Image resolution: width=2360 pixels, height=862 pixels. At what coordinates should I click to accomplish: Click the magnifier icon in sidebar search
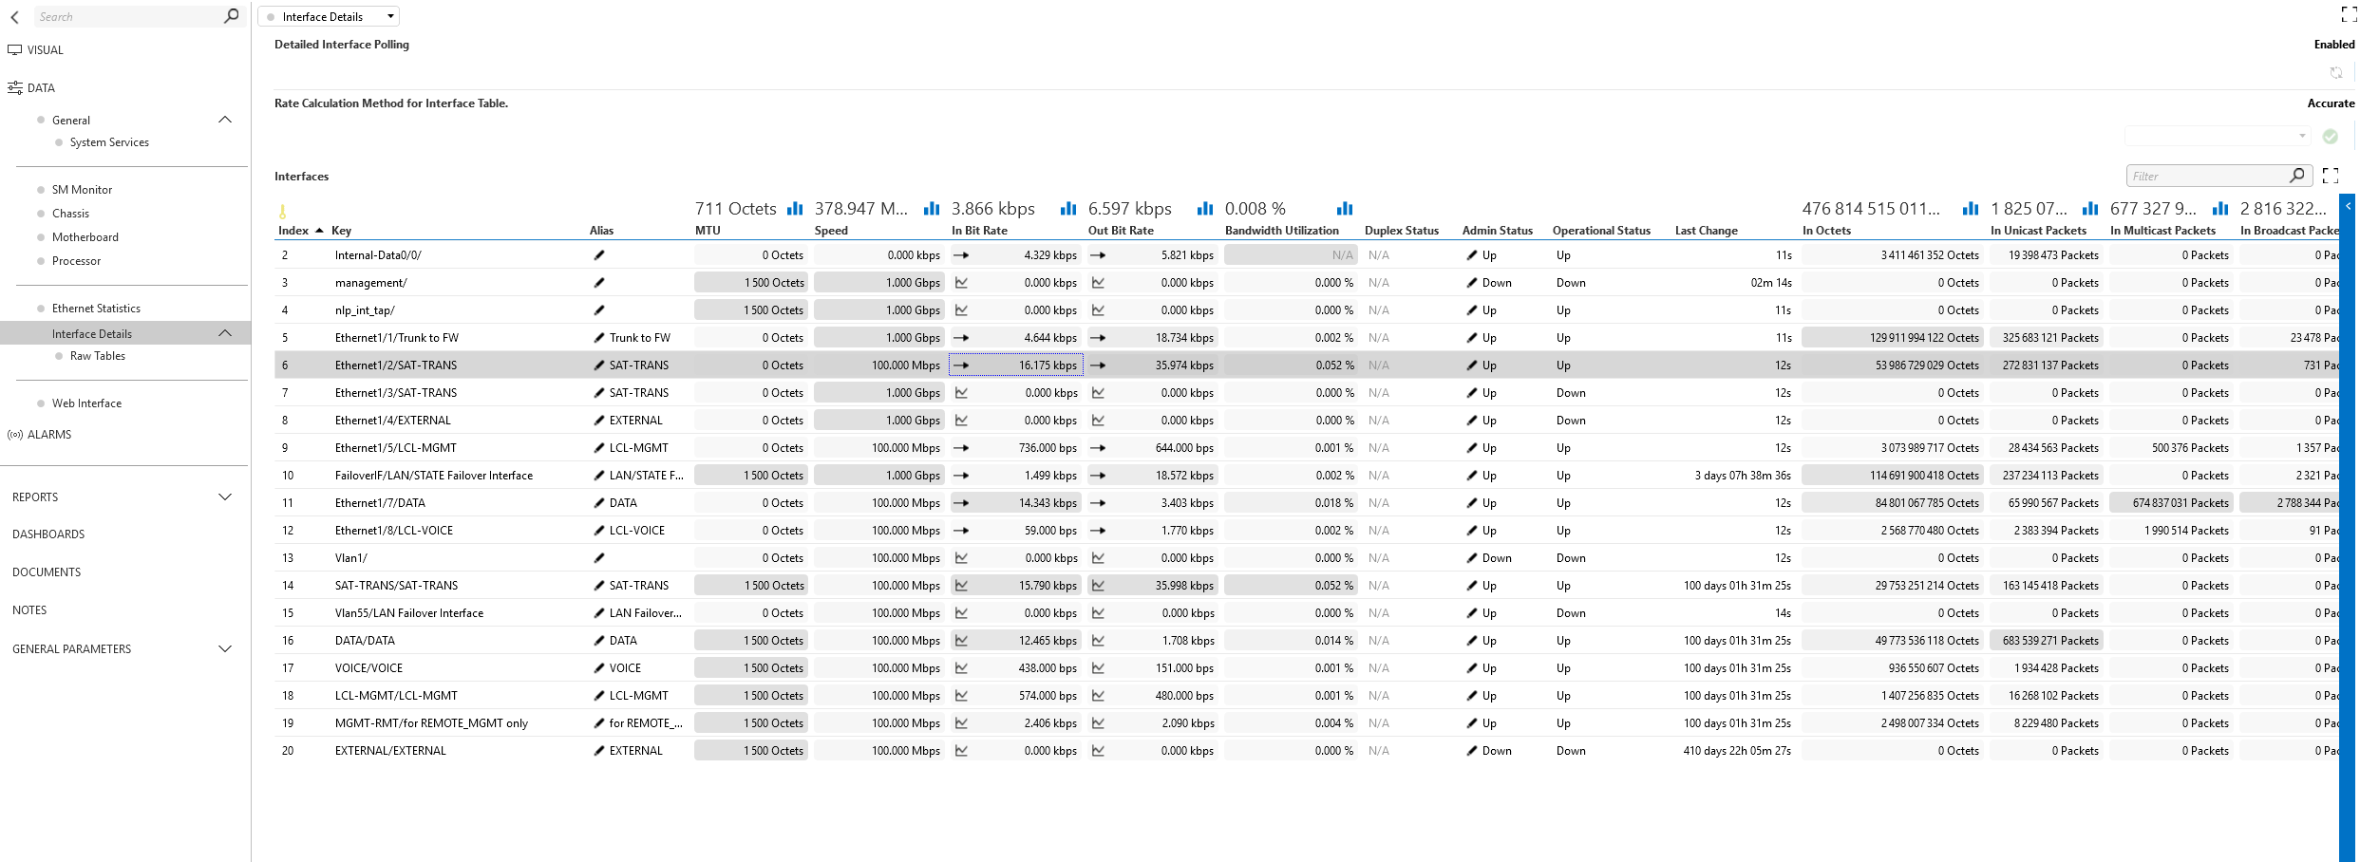pos(231,16)
